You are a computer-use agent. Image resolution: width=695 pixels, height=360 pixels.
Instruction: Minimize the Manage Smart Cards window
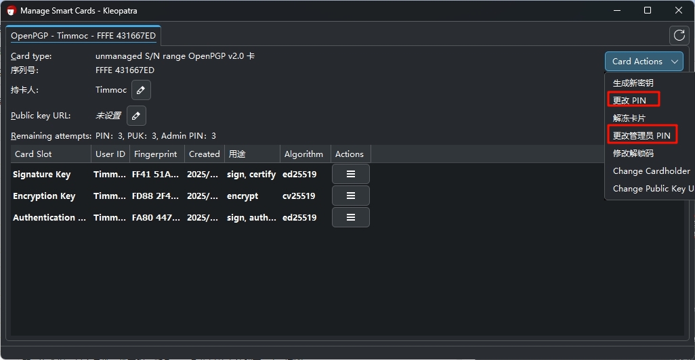click(x=616, y=11)
